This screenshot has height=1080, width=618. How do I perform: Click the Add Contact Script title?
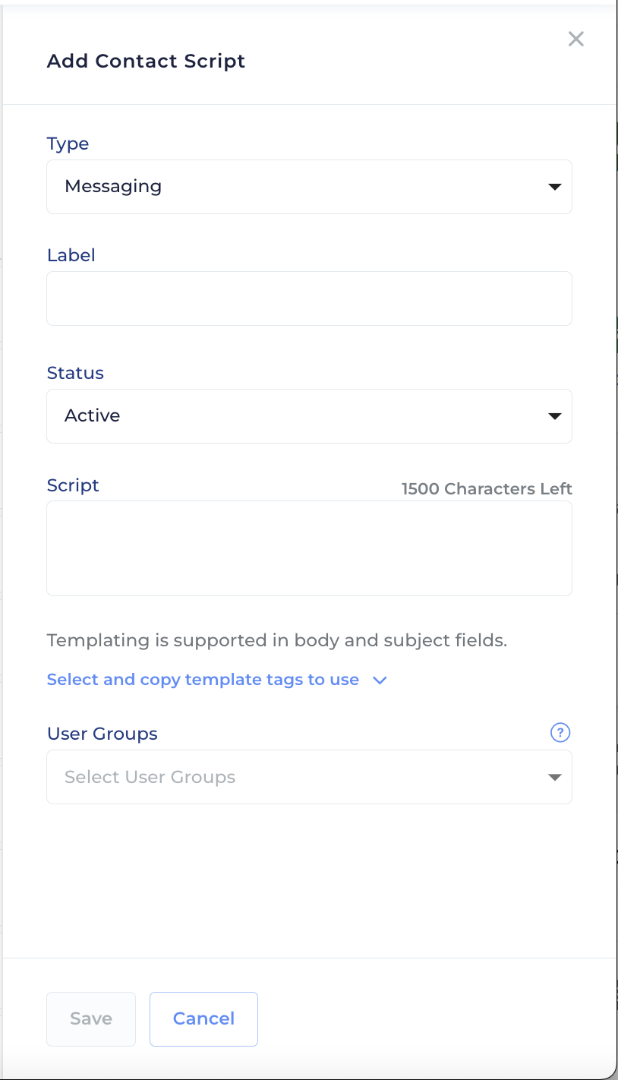click(146, 61)
